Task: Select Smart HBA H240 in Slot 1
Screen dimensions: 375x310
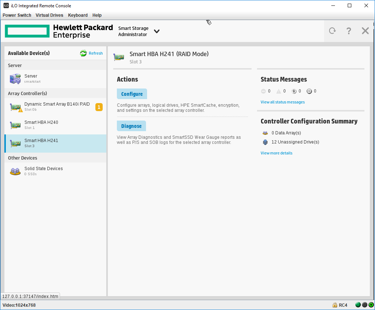Action: (x=55, y=125)
